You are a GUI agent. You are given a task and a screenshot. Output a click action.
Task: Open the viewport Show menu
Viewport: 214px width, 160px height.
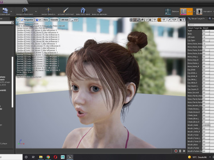point(45,20)
